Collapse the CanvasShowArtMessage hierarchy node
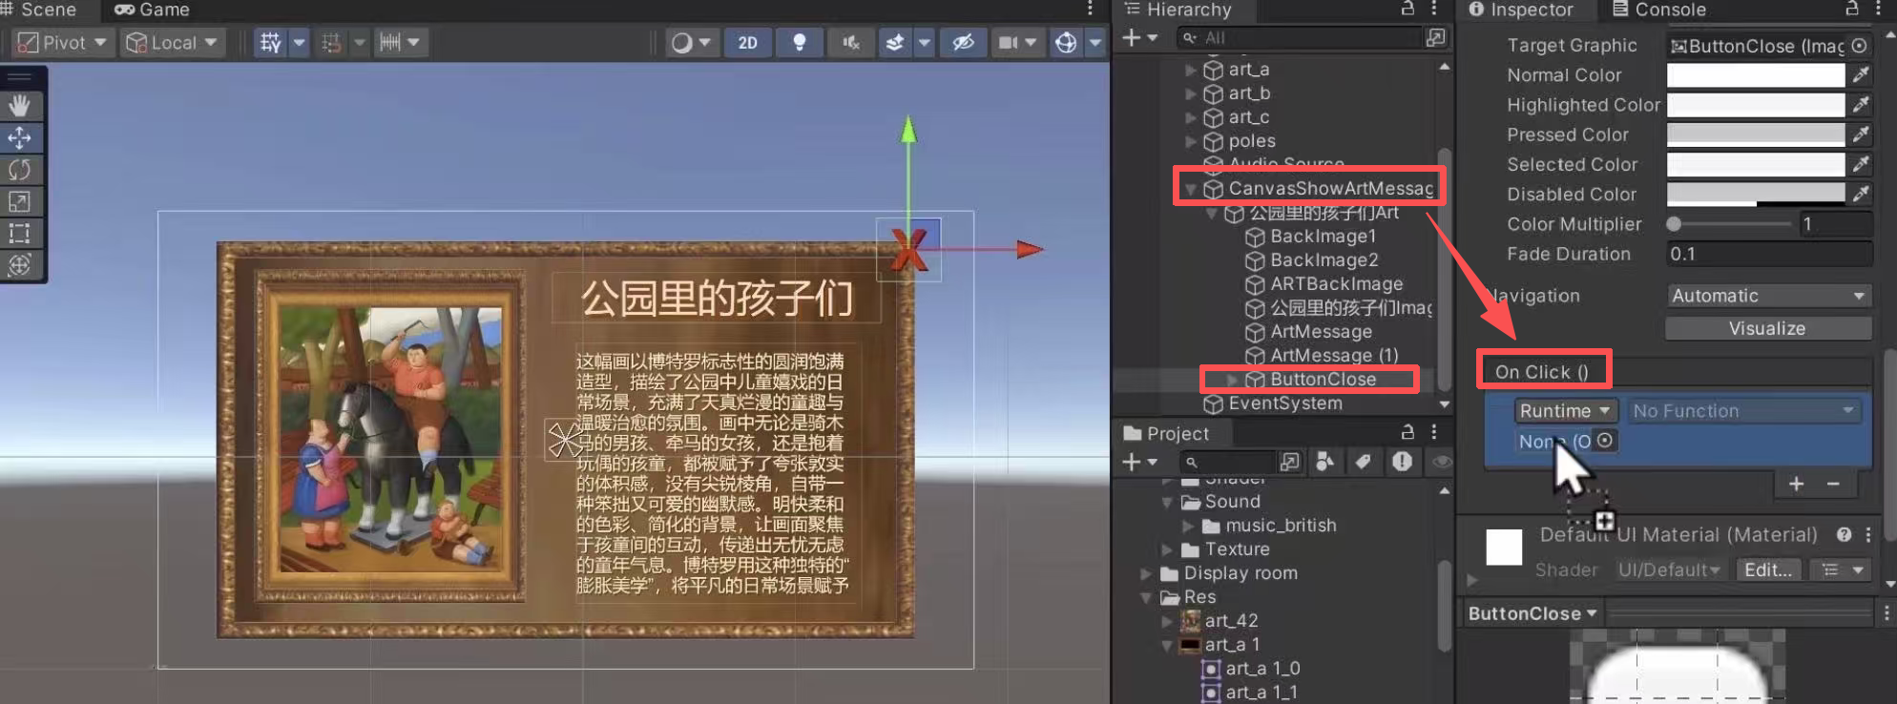 coord(1190,189)
